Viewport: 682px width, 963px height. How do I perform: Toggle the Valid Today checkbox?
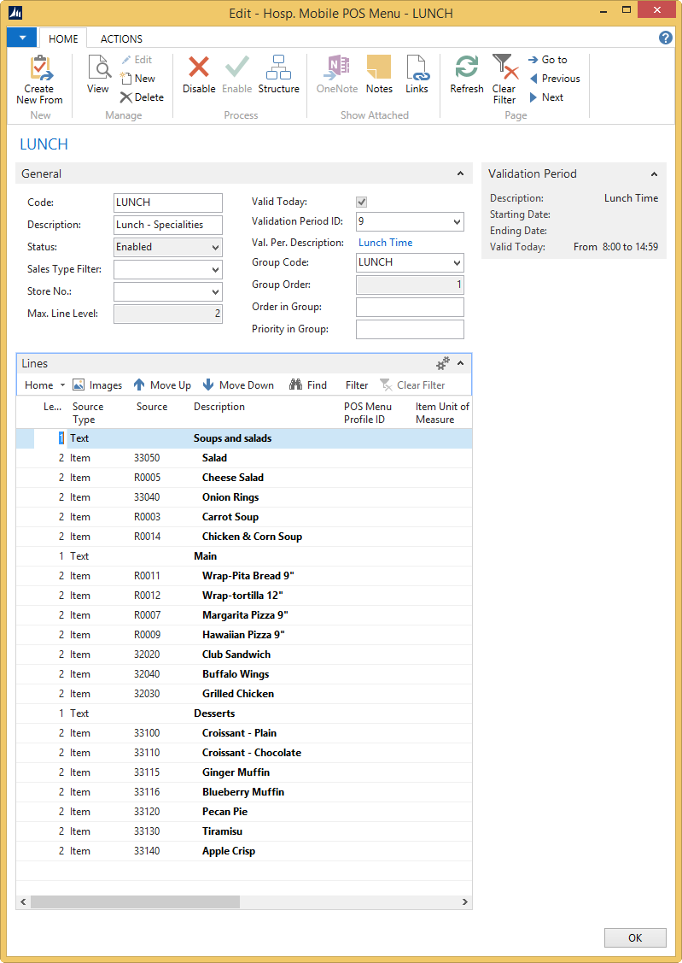362,203
